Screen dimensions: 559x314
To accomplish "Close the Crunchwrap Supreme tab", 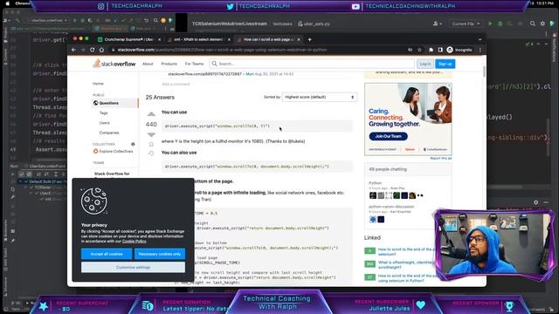I will pos(159,39).
